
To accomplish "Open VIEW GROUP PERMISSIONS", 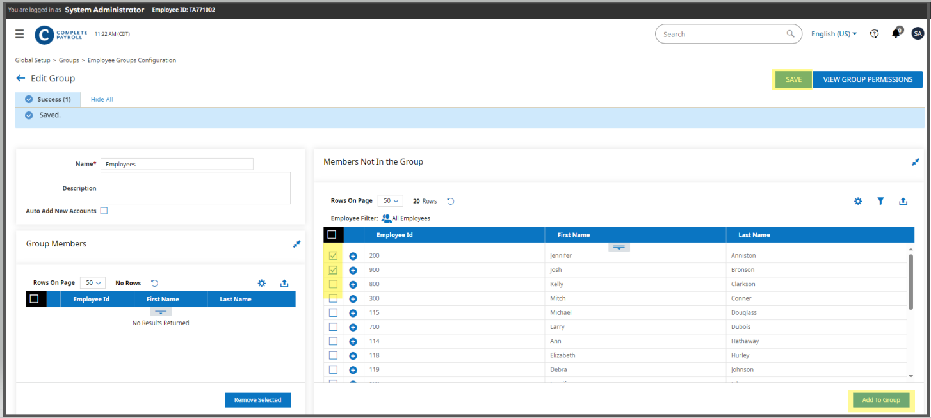I will [868, 79].
